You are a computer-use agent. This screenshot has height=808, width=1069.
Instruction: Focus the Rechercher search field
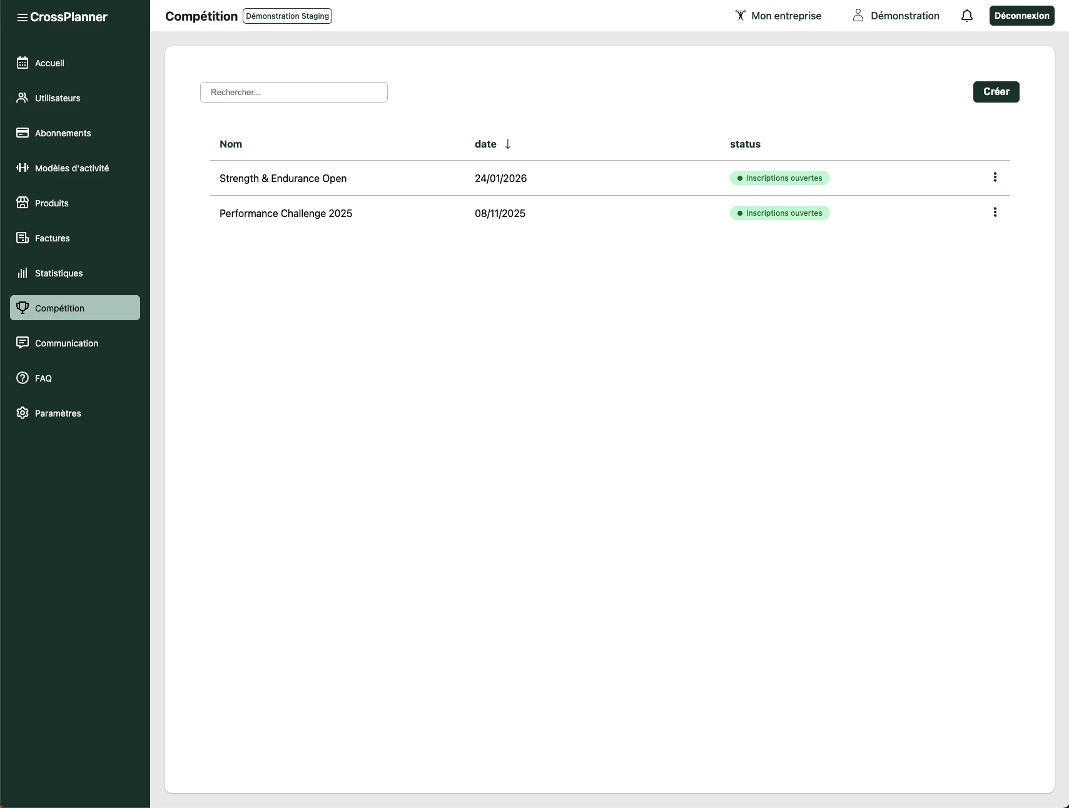[x=294, y=92]
